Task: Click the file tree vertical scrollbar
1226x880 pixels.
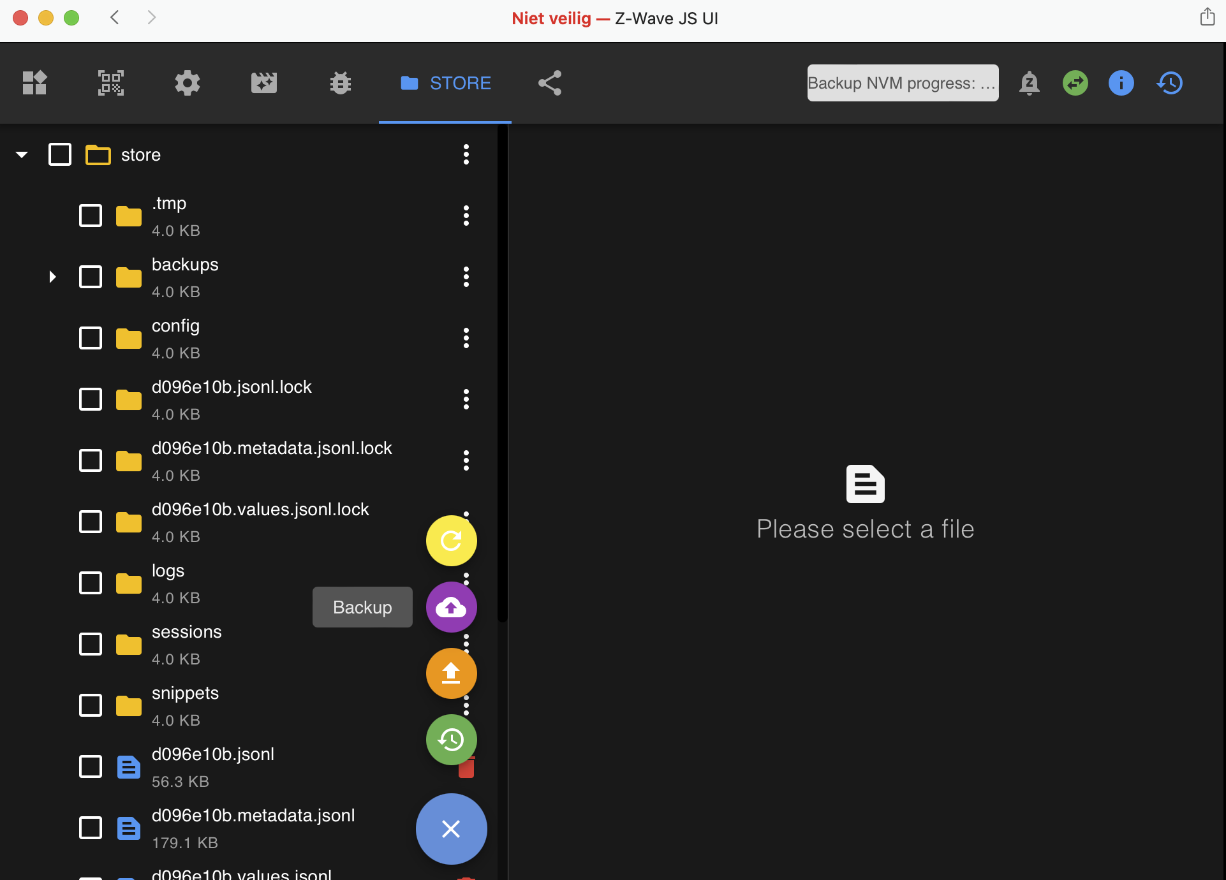Action: tap(503, 373)
